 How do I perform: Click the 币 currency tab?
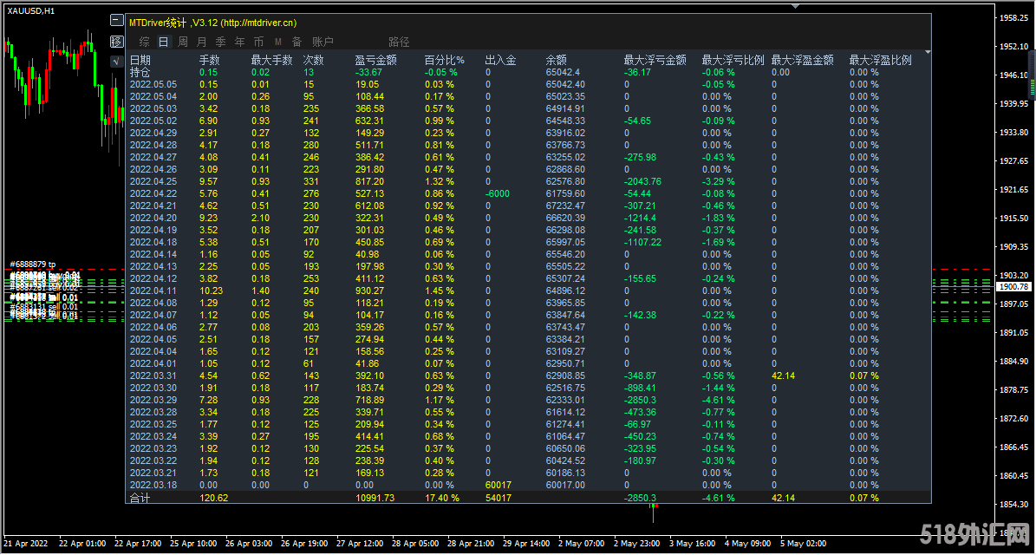258,42
